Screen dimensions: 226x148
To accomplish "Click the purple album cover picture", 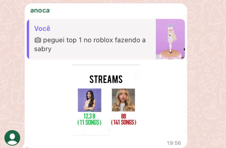I will [90, 100].
